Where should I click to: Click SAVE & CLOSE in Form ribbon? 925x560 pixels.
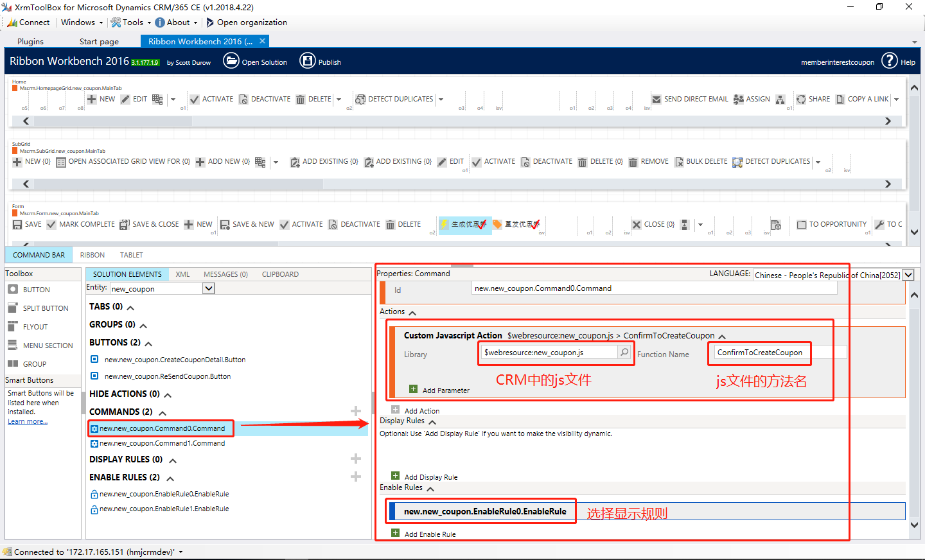[x=149, y=225]
